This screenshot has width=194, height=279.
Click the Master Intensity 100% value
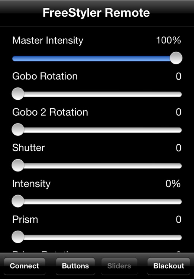[x=168, y=40]
